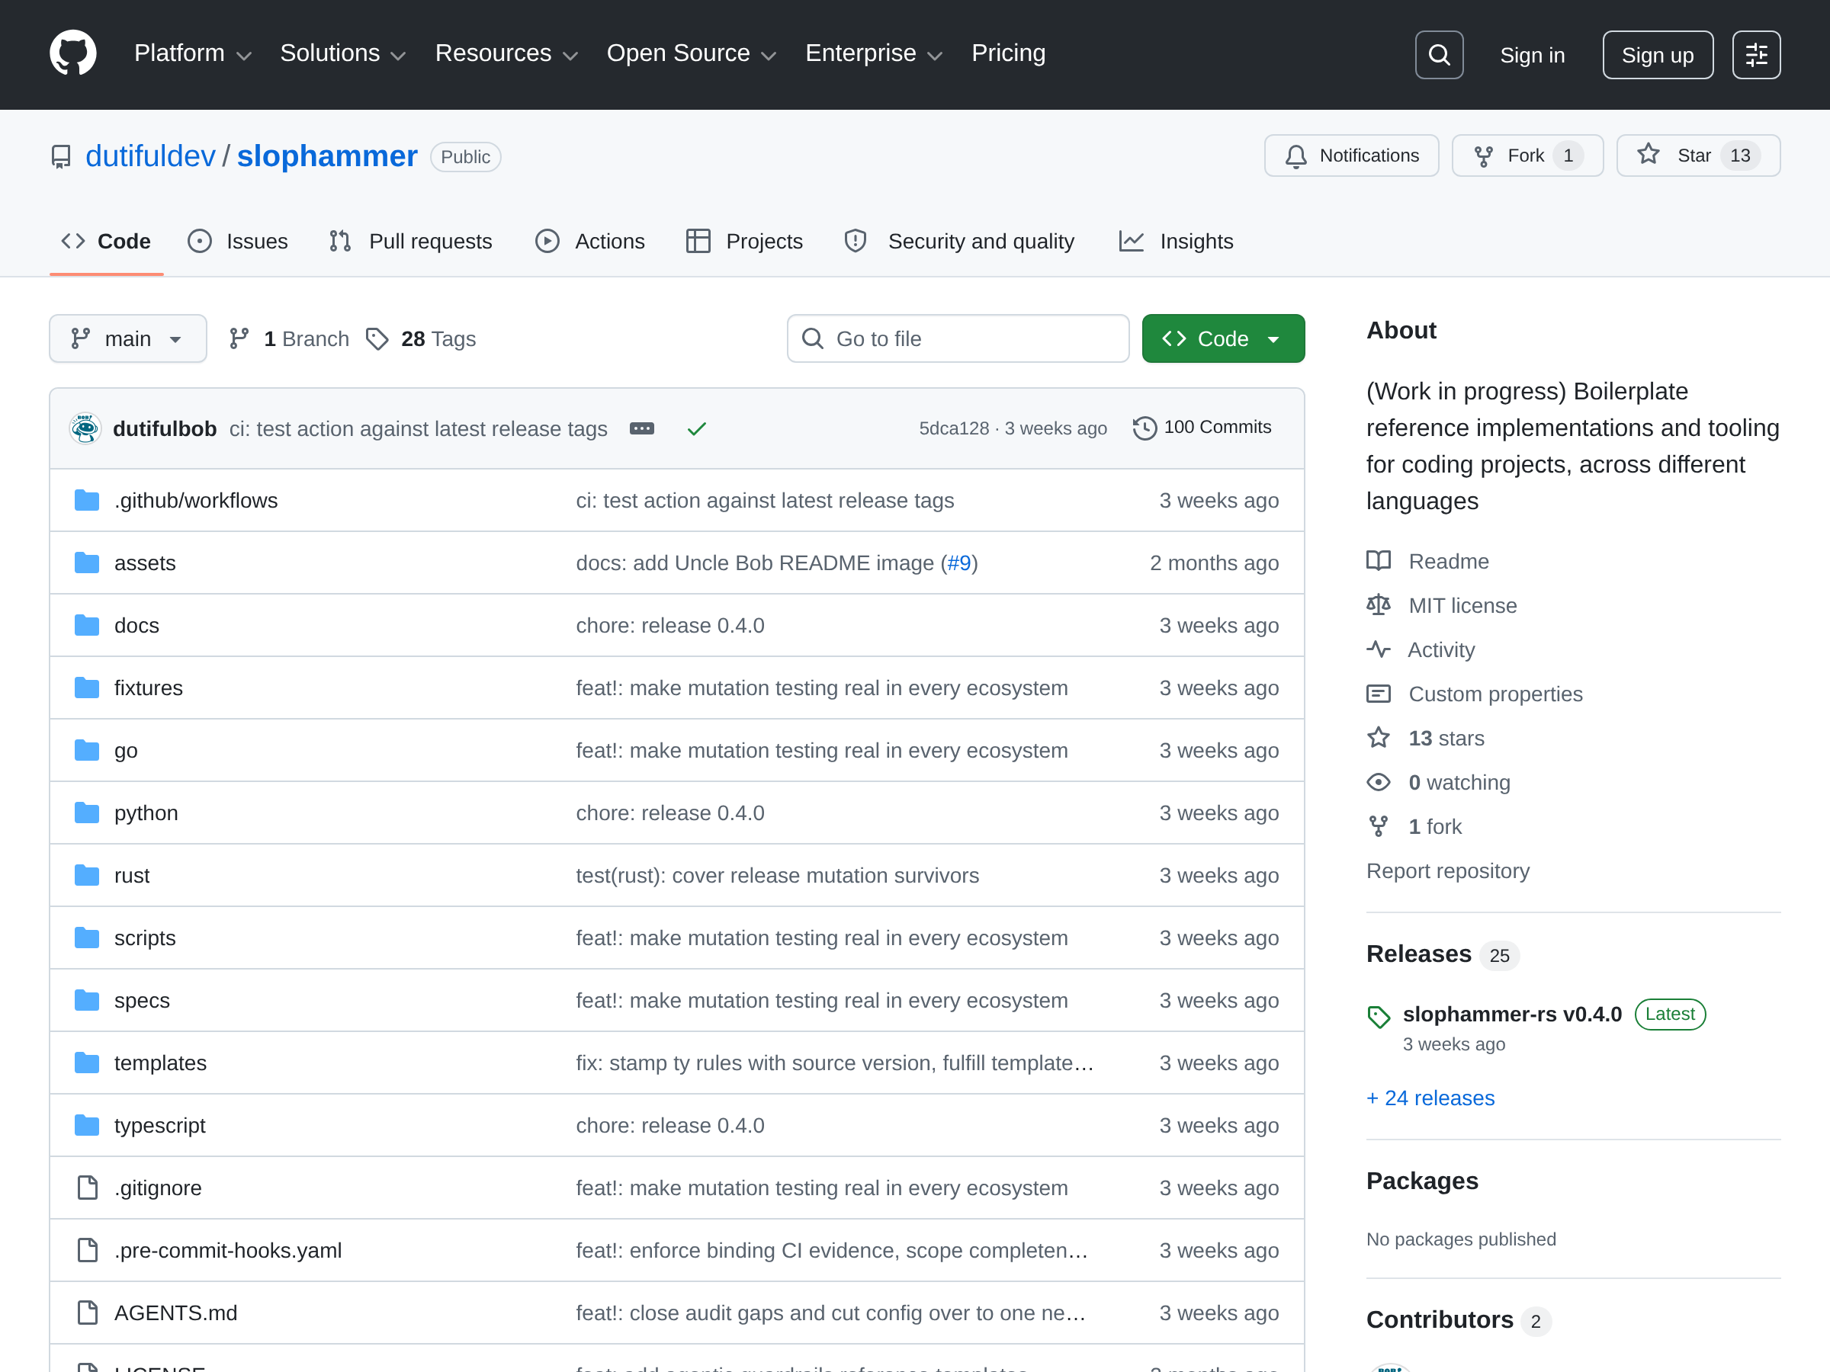This screenshot has width=1830, height=1372.
Task: Click the AGENTS.md file icon
Action: pyautogui.click(x=87, y=1313)
